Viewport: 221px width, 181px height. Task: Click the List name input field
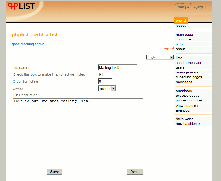118,67
